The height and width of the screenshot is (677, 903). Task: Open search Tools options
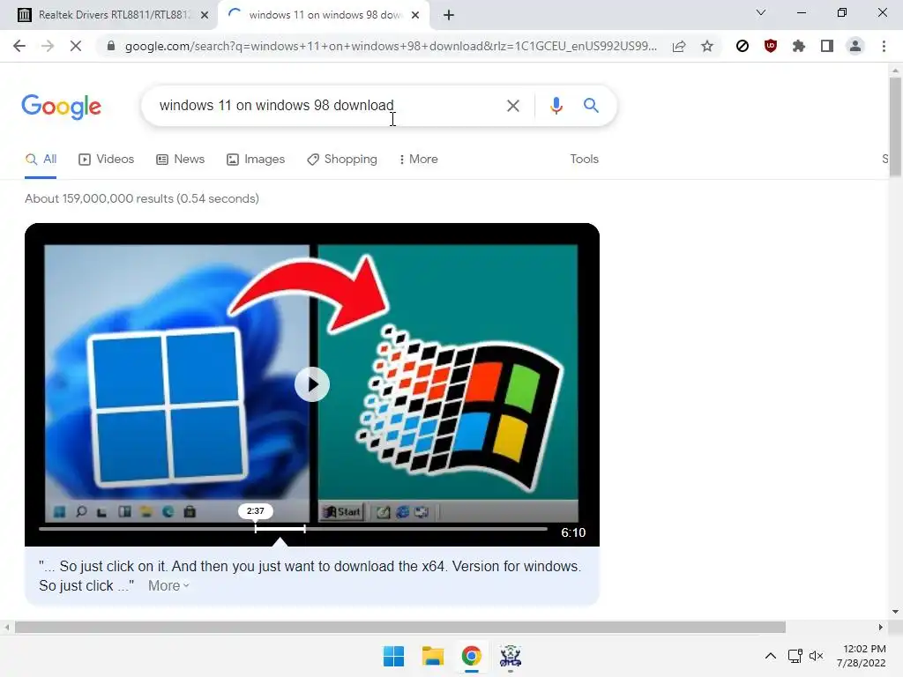584,160
